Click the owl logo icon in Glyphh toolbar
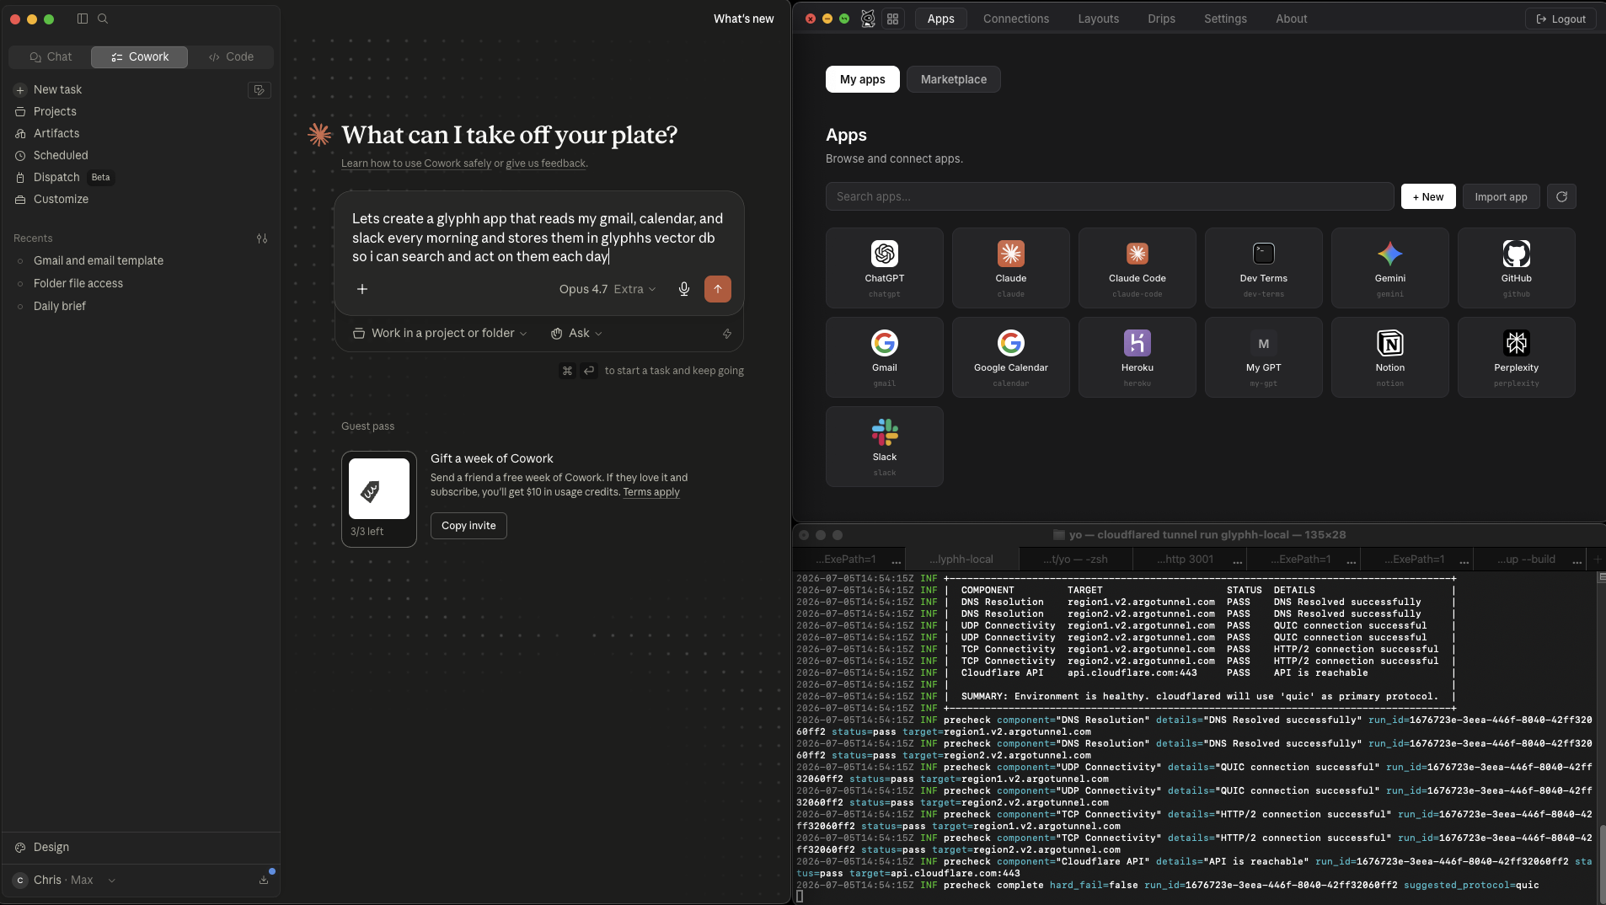This screenshot has width=1606, height=905. point(868,19)
